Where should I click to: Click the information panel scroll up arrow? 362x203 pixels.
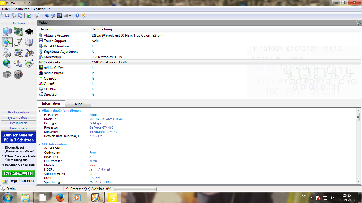(358, 110)
